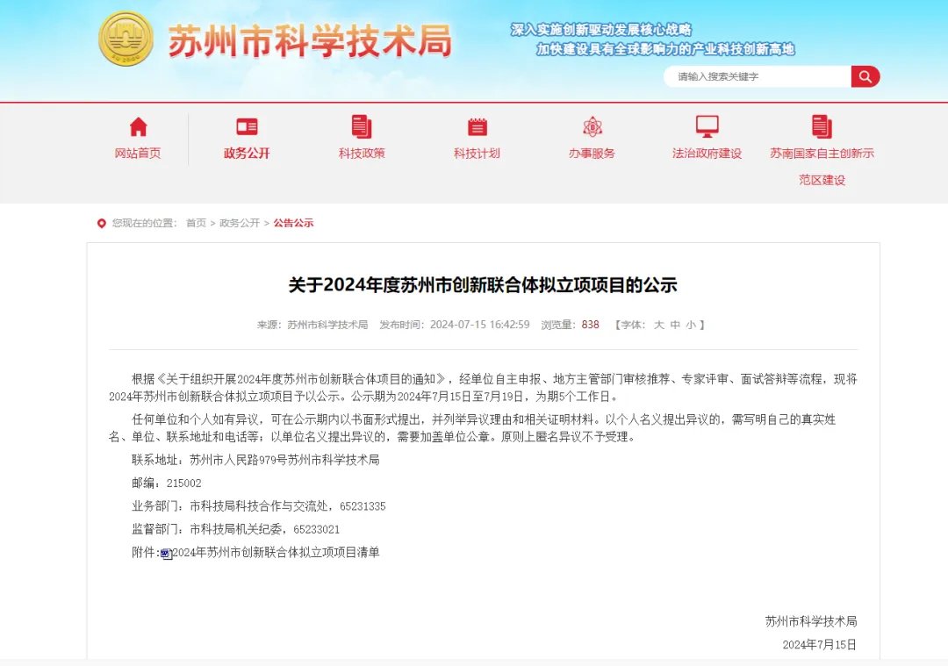Click the 科技政策 document icon

pyautogui.click(x=362, y=127)
